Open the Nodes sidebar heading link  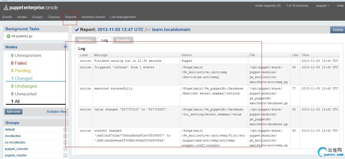tap(11, 47)
